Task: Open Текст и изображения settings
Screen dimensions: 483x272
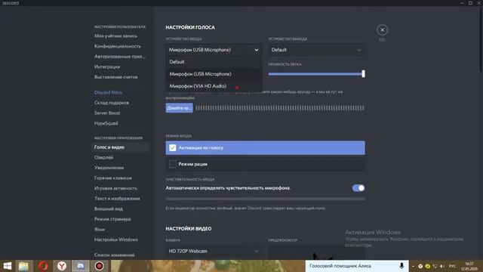Action: [117, 199]
